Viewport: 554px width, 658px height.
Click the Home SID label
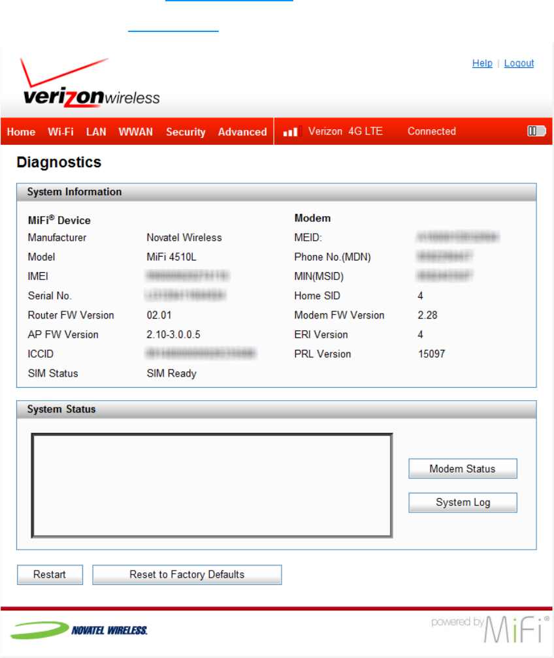click(x=317, y=296)
